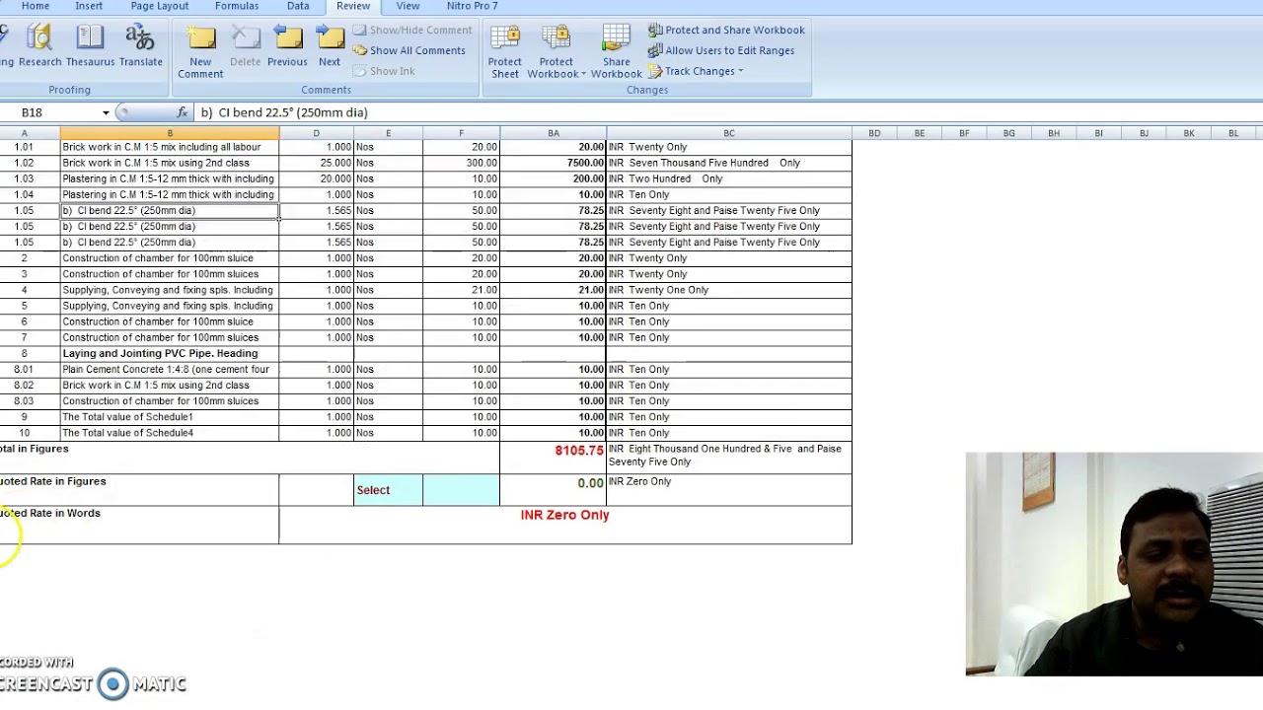Screen dimensions: 1263x710
Task: Click Allow Users to Edit Ranges
Action: tap(720, 50)
